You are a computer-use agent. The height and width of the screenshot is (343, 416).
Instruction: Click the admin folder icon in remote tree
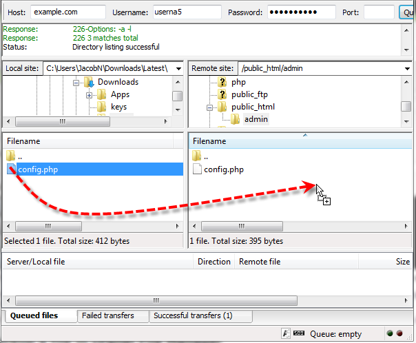coord(235,119)
